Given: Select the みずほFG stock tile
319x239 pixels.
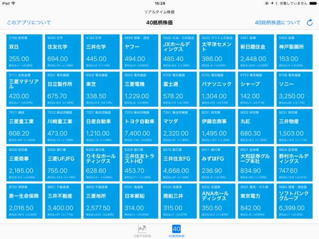Looking at the screenshot, I should [217, 164].
